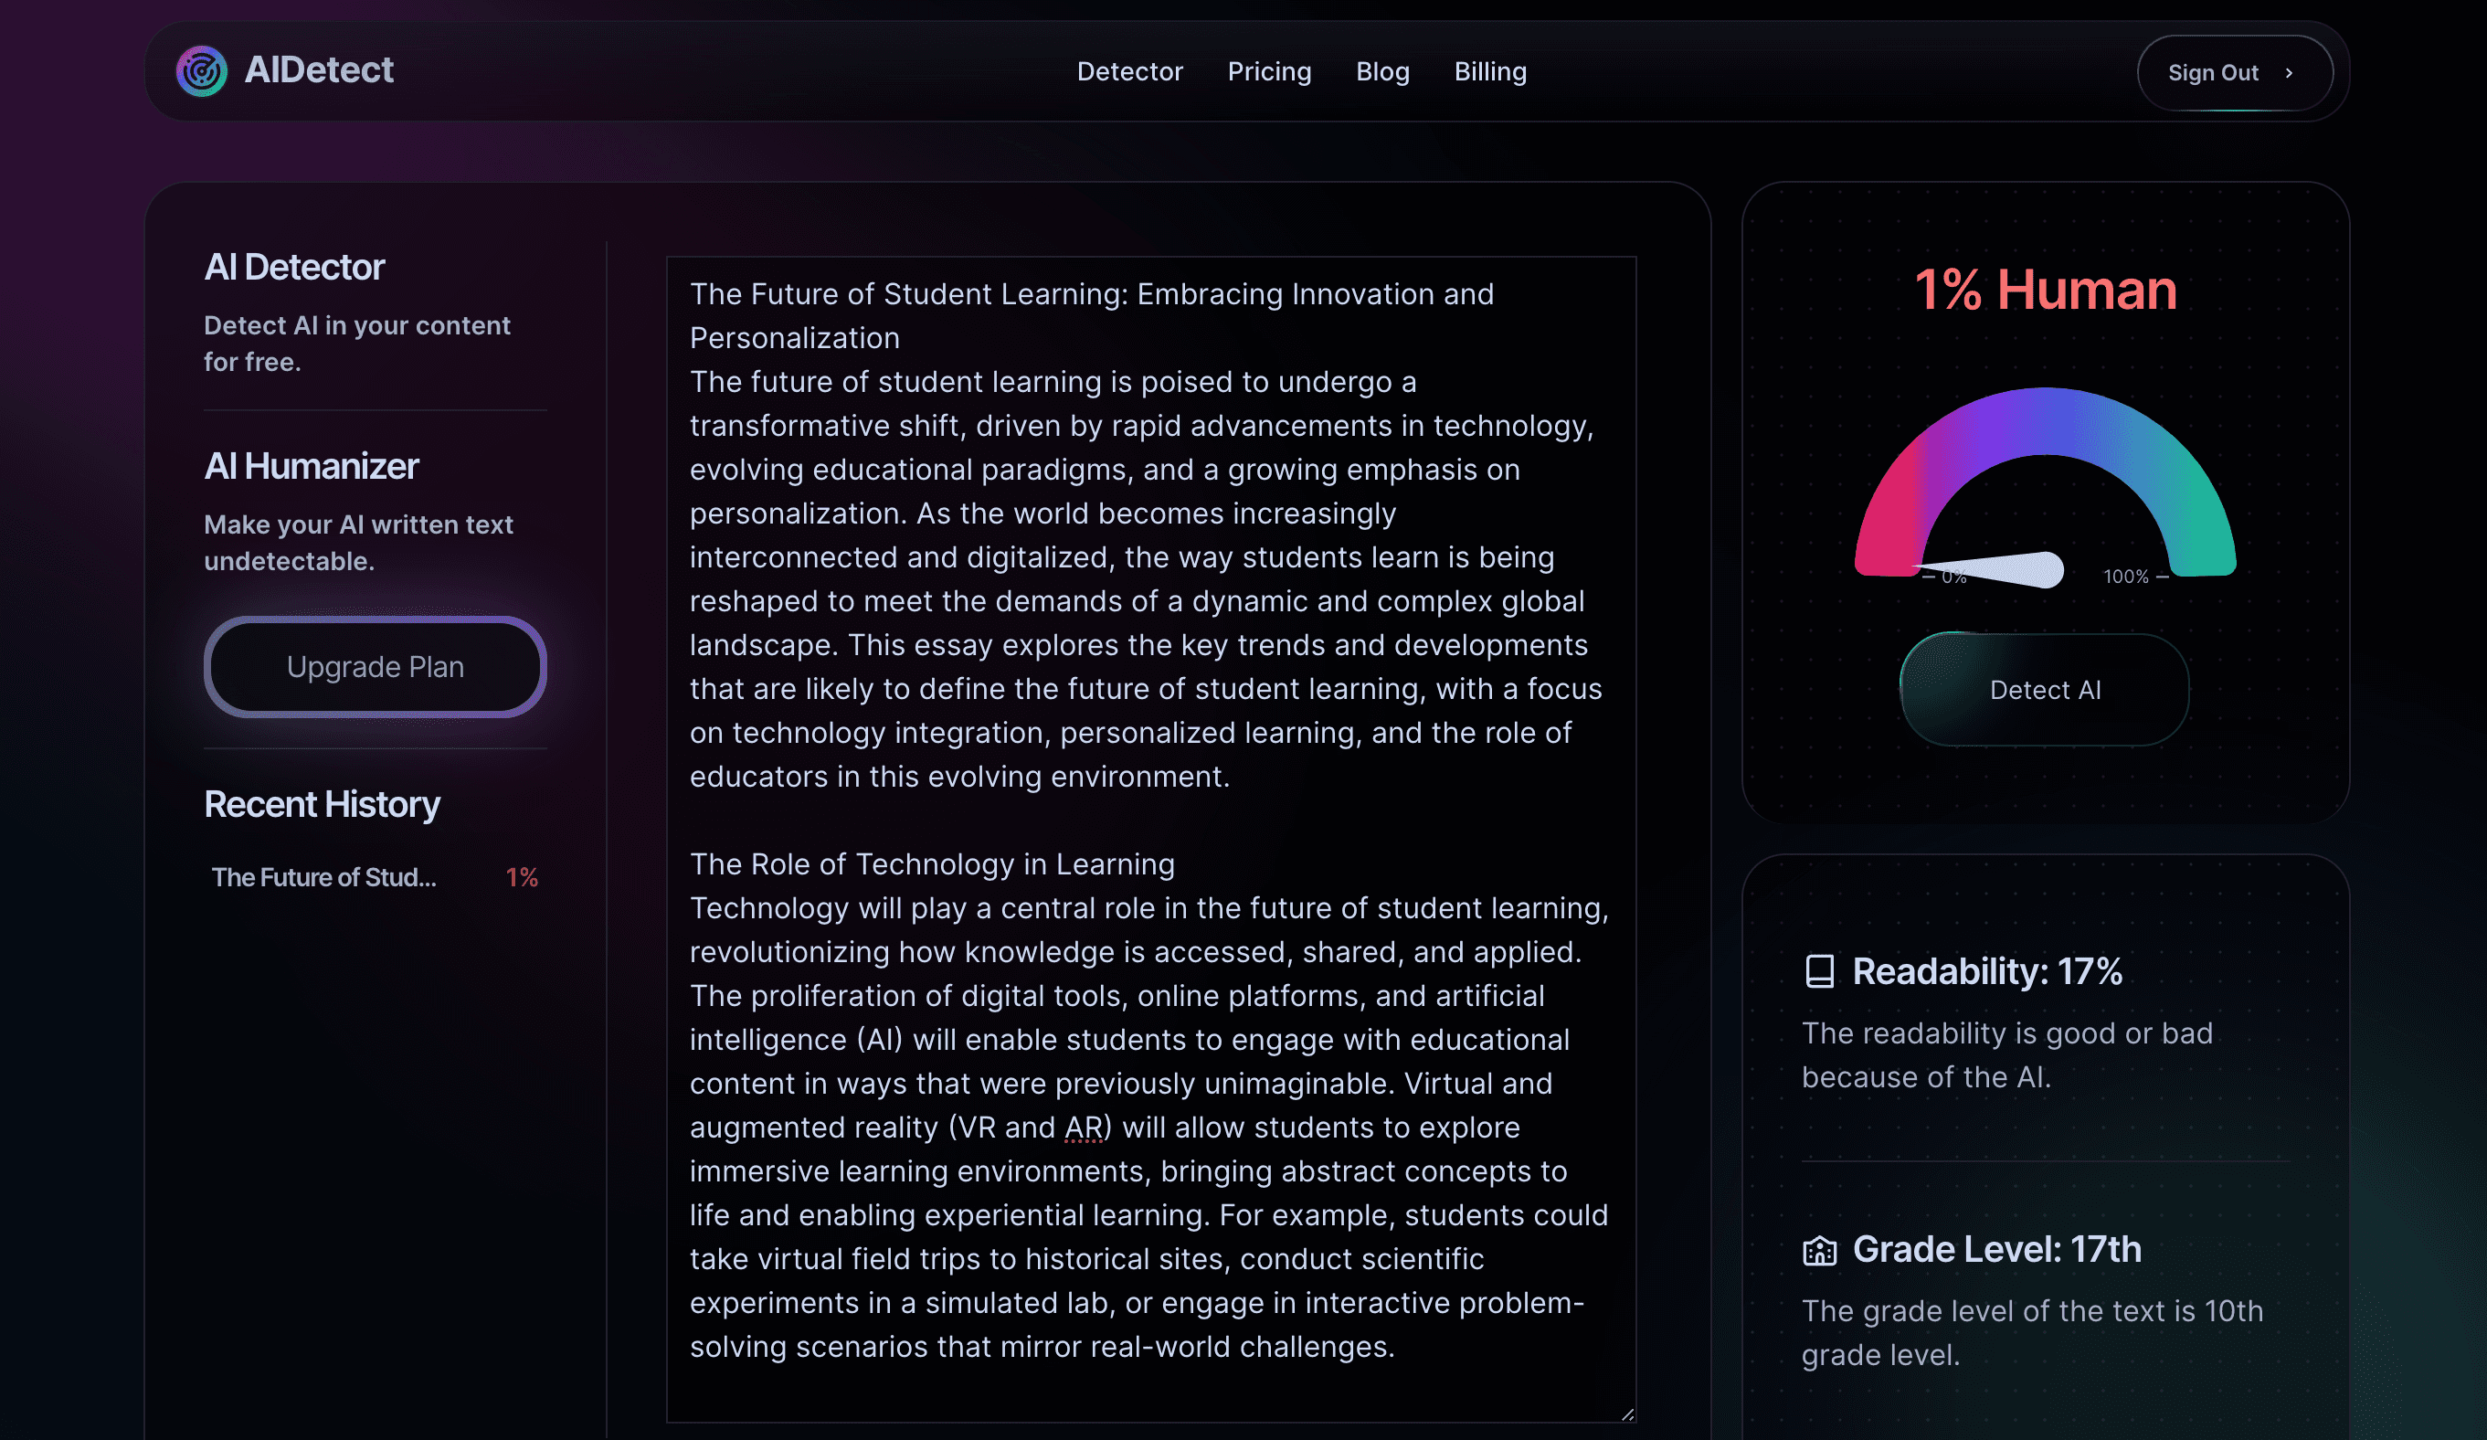Click the Readability book icon
This screenshot has width=2487, height=1440.
(x=1819, y=971)
